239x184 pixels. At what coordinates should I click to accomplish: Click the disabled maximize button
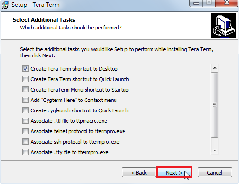pyautogui.click(x=209, y=3)
